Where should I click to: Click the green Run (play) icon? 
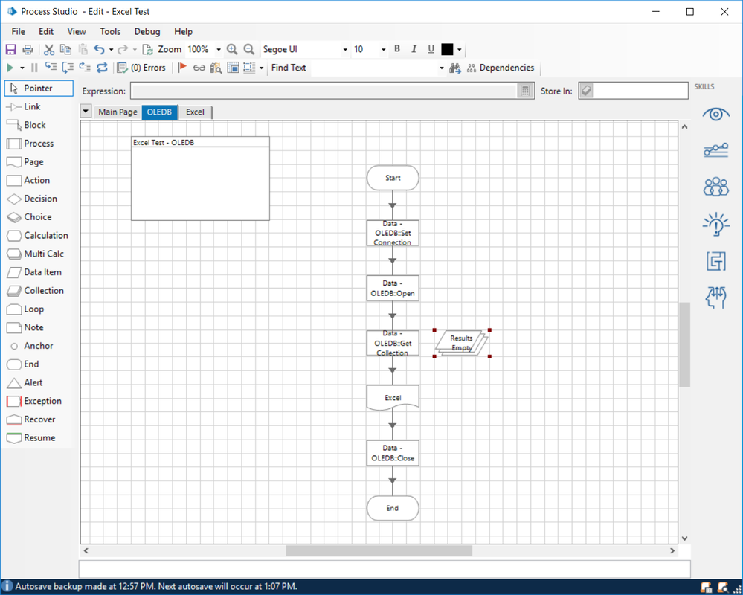[x=10, y=68]
